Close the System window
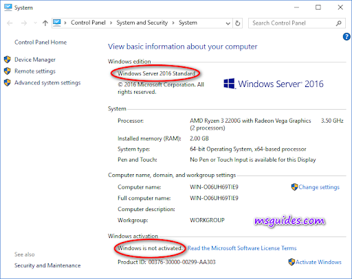The height and width of the screenshot is (279, 352). point(340,8)
